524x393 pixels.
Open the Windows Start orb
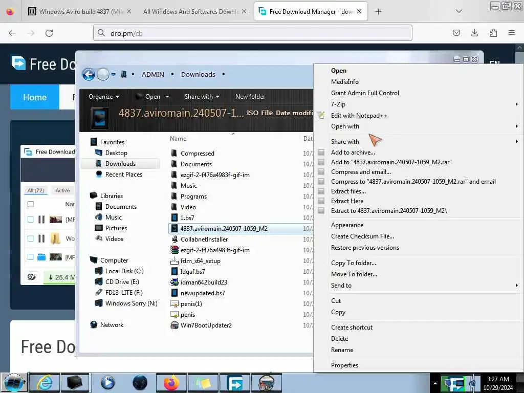(13, 383)
